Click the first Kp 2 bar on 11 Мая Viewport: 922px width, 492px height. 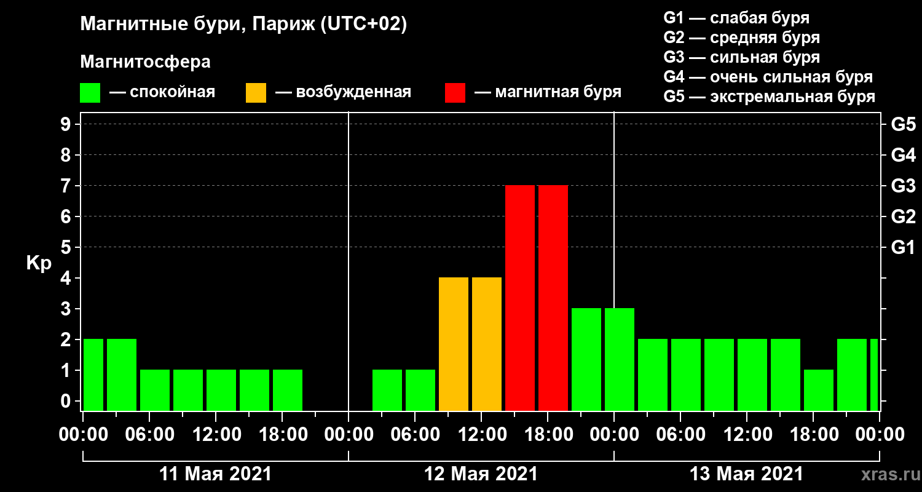(x=93, y=375)
